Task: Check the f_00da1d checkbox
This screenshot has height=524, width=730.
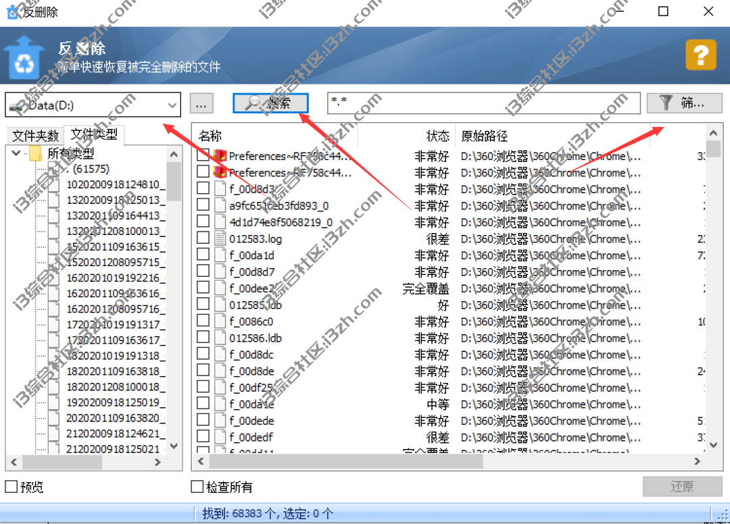Action: click(203, 255)
